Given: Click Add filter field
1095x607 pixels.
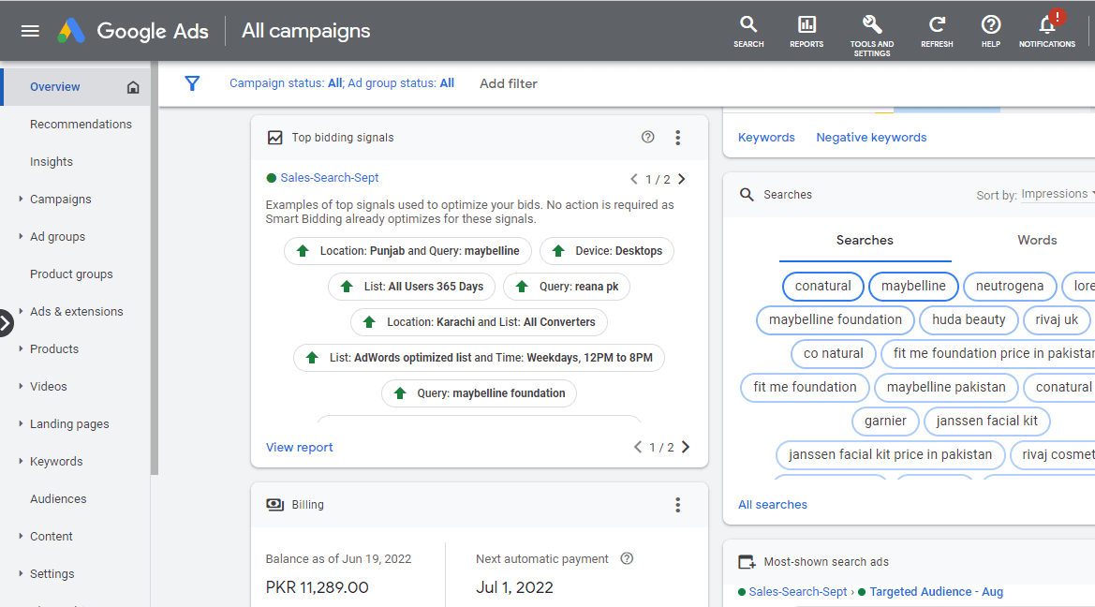Looking at the screenshot, I should coord(509,83).
